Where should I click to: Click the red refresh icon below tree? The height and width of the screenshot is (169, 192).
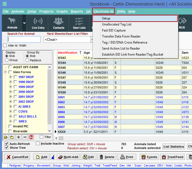[x=31, y=137]
